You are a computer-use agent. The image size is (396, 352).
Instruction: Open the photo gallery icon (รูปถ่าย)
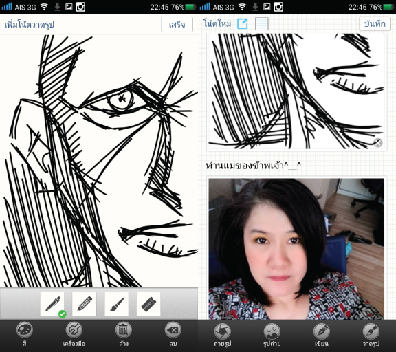click(x=272, y=334)
